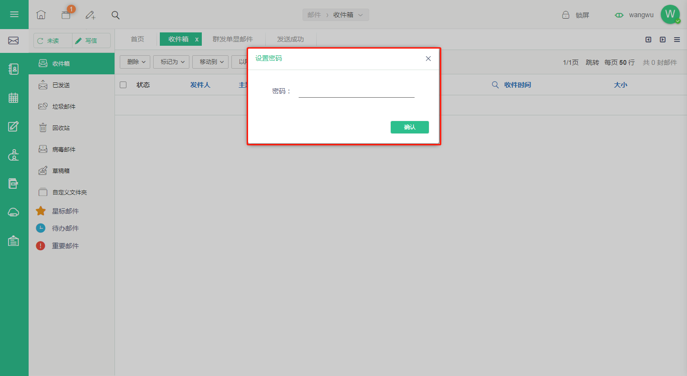Sort by 大小 column

(621, 85)
